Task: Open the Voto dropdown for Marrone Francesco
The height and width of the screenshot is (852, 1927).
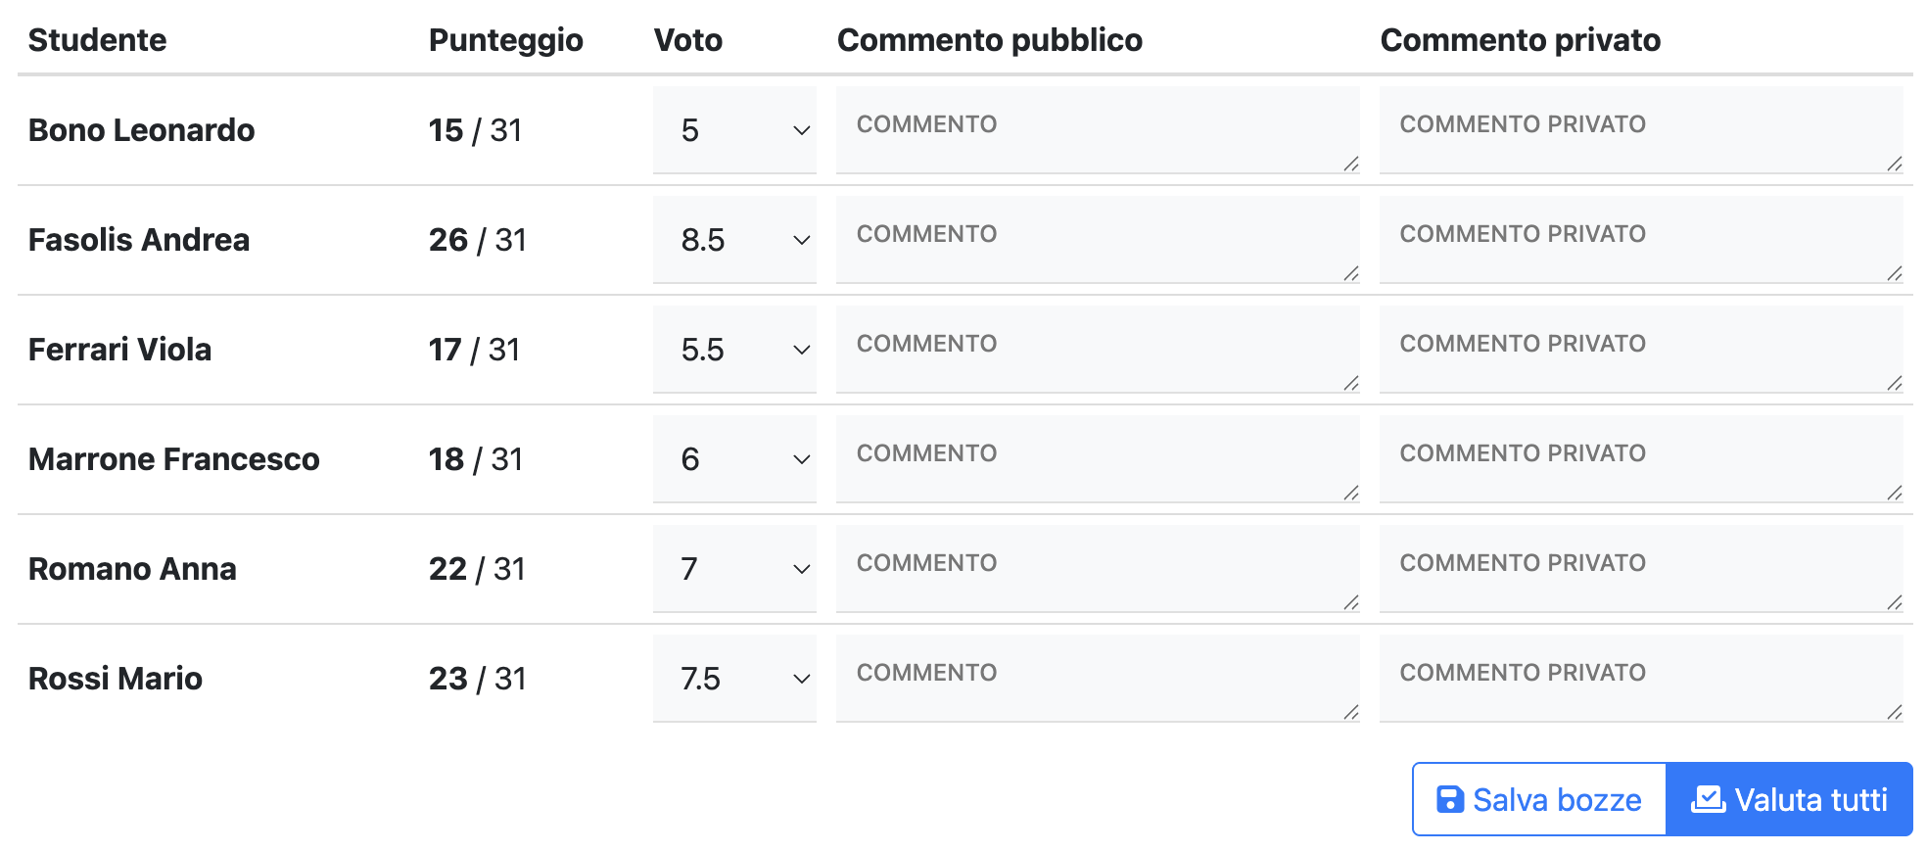Action: pyautogui.click(x=733, y=459)
